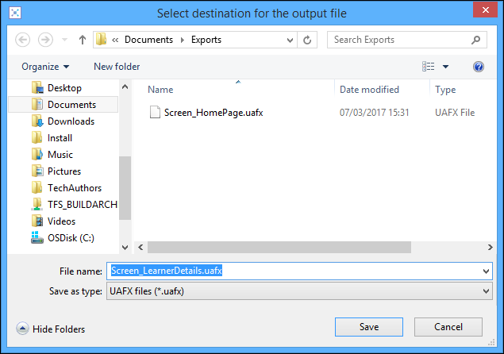Open Downloads in the navigation pane
Screen dimensions: 504x354
coord(71,121)
